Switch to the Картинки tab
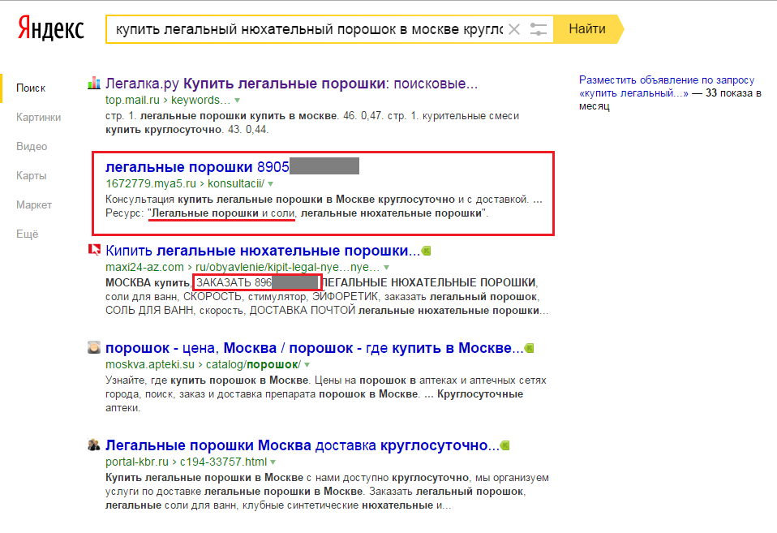 pyautogui.click(x=39, y=118)
